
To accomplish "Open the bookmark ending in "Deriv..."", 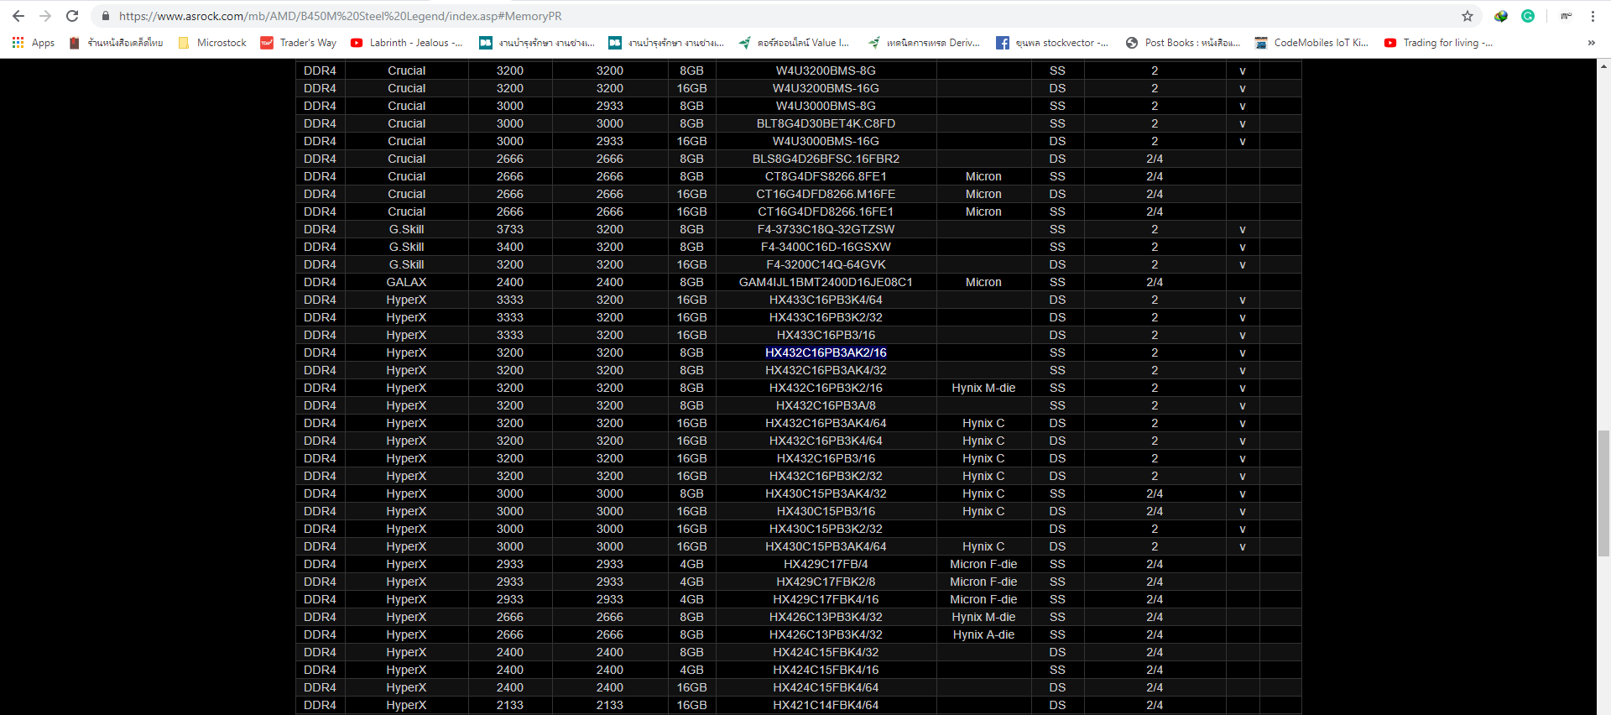I will click(x=924, y=43).
